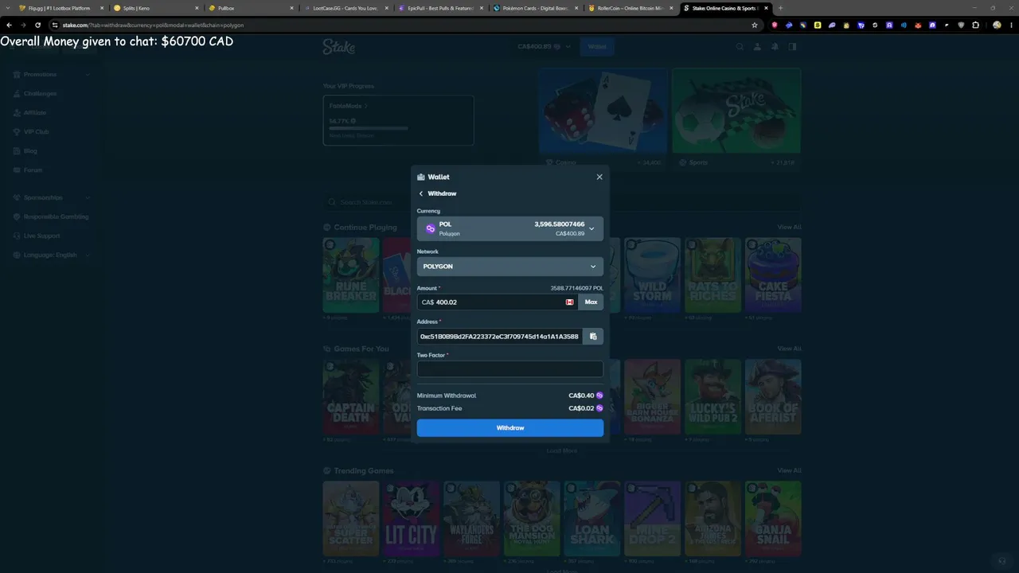Open the Rats to Riches game thumbnail
Viewport: 1019px width, 573px height.
pyautogui.click(x=713, y=275)
